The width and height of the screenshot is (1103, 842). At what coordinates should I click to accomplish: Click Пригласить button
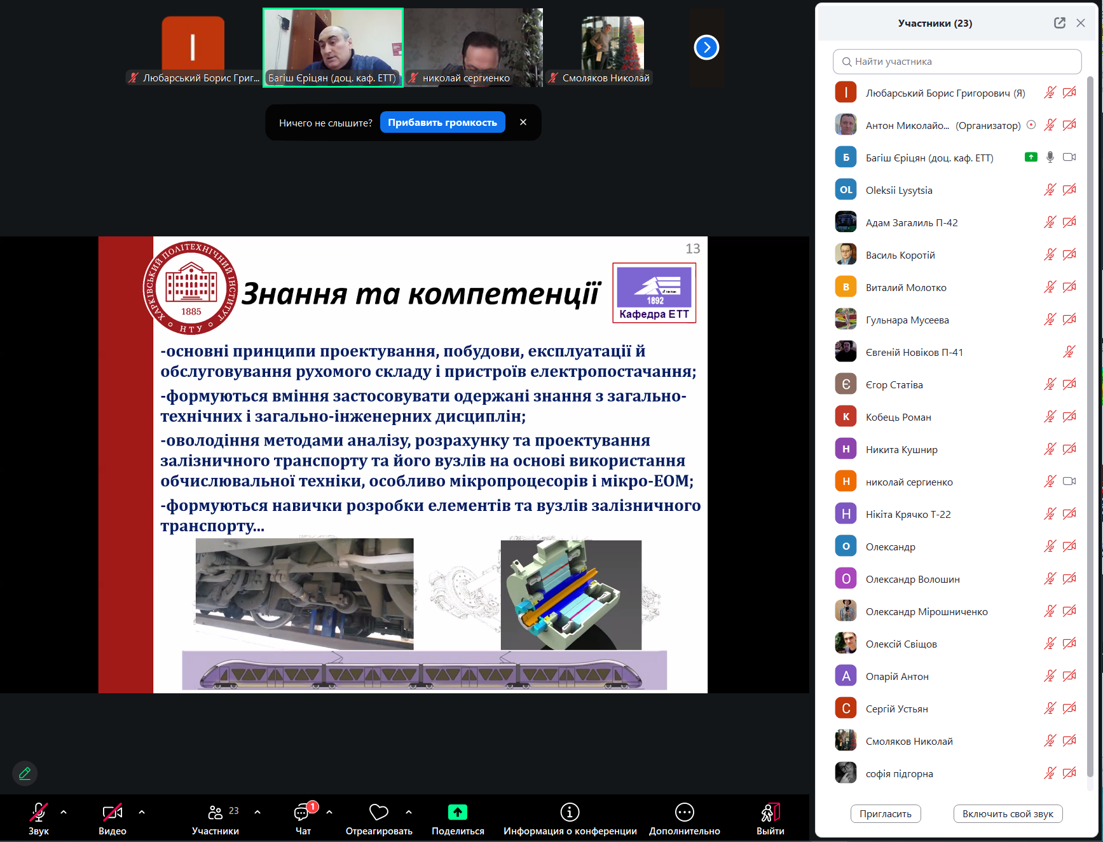pyautogui.click(x=886, y=814)
